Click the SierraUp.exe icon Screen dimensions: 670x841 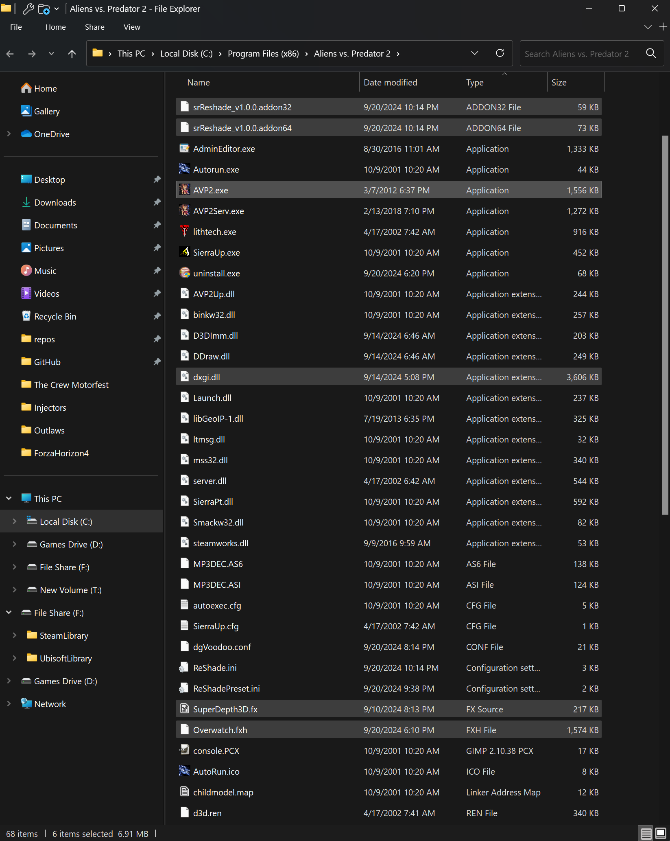[x=185, y=252]
